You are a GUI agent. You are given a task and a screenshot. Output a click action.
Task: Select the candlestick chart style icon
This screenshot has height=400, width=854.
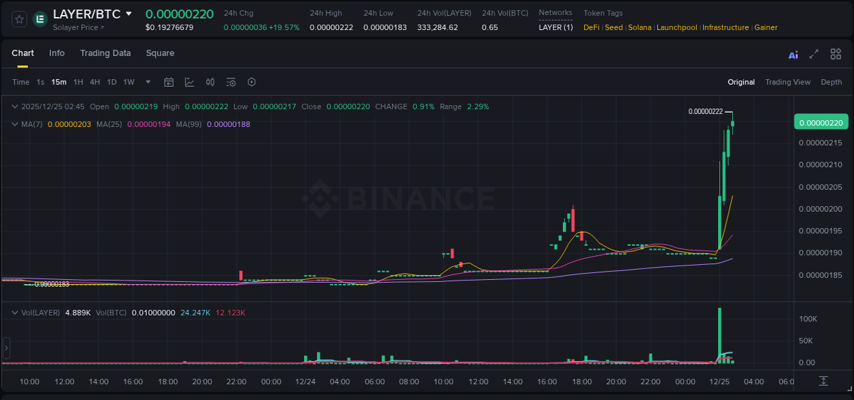tap(210, 82)
